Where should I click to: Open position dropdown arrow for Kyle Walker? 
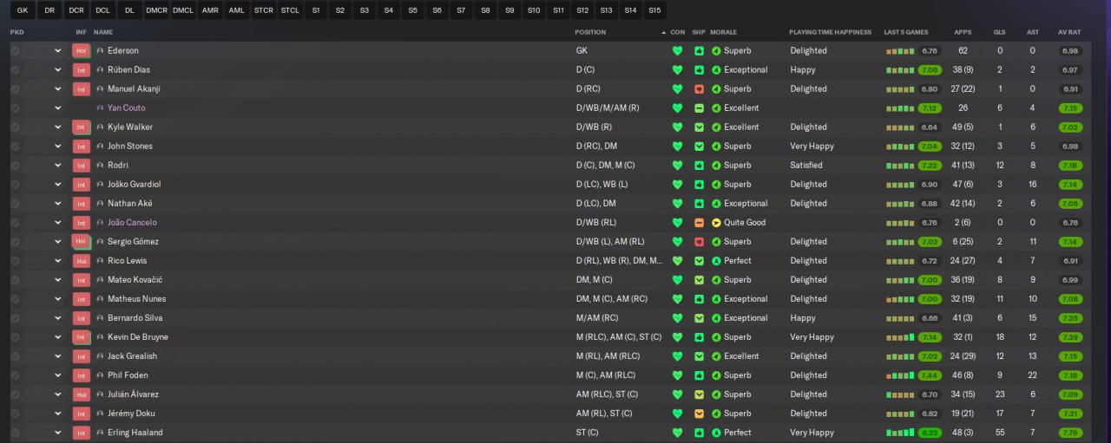coord(58,127)
